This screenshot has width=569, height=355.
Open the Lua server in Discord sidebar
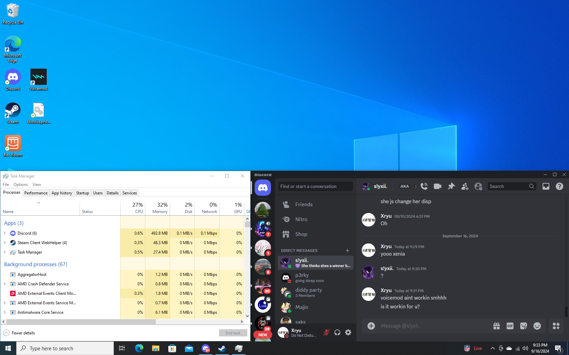point(263,305)
